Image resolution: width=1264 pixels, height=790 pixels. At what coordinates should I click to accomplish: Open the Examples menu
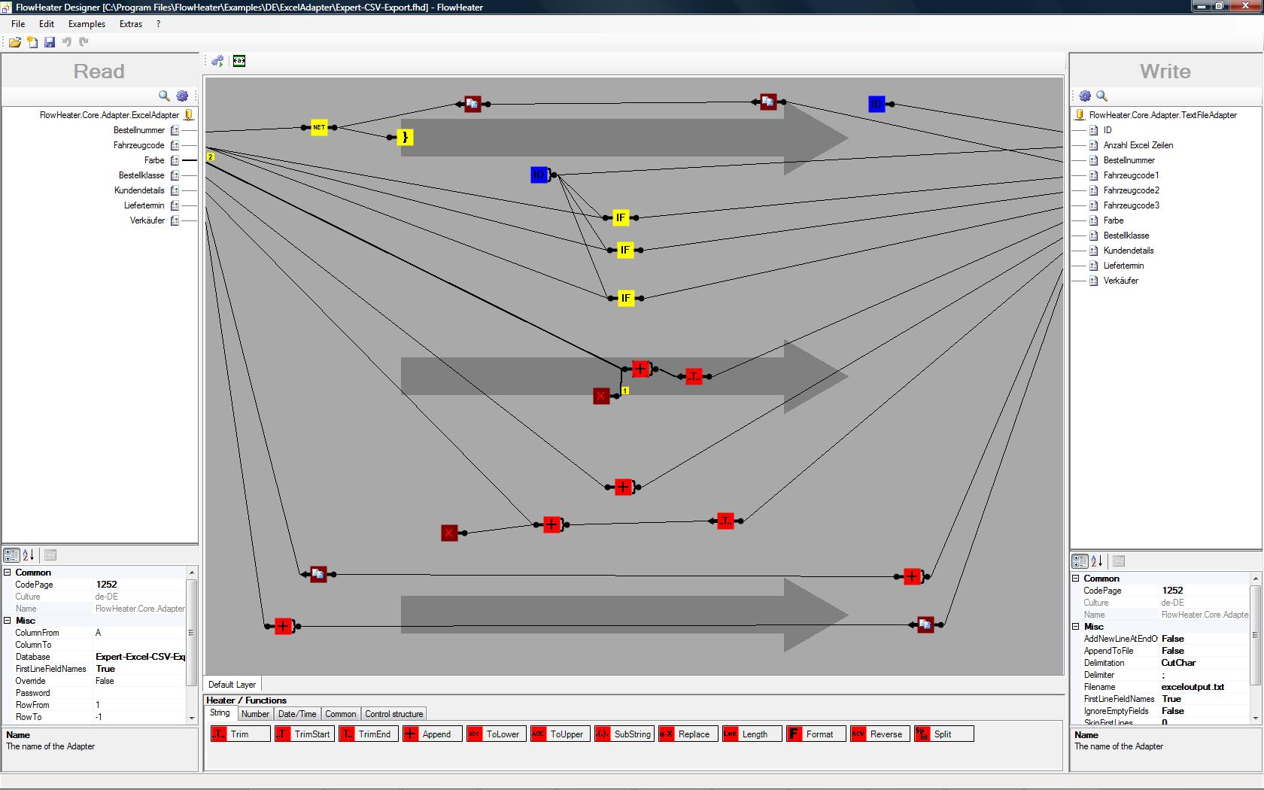pos(87,24)
